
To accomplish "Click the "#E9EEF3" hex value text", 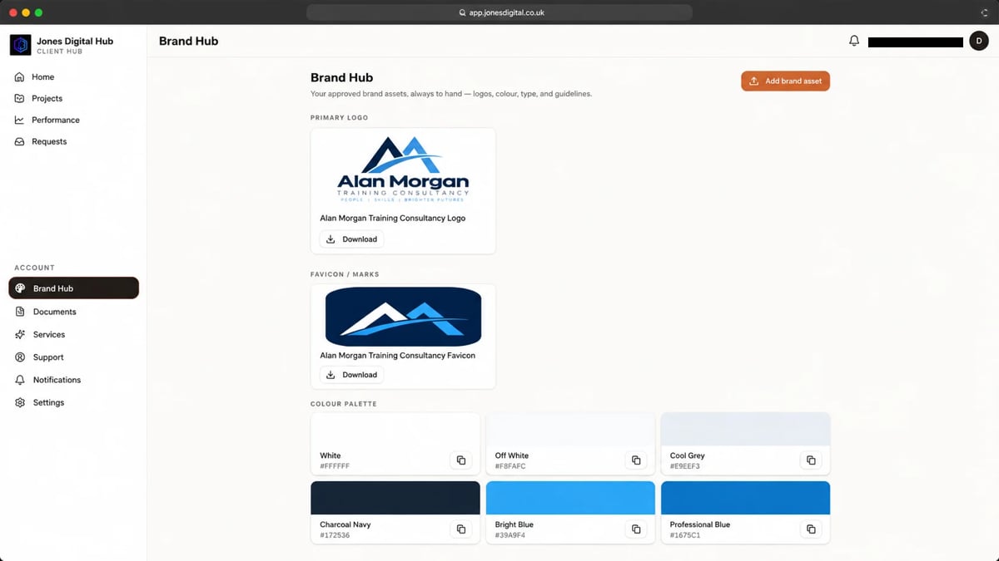I will (685, 466).
